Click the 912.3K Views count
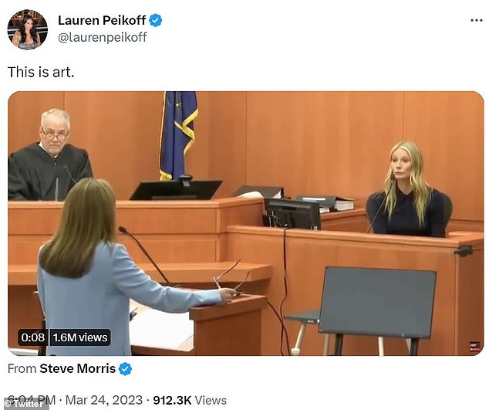489x410 pixels. click(190, 400)
